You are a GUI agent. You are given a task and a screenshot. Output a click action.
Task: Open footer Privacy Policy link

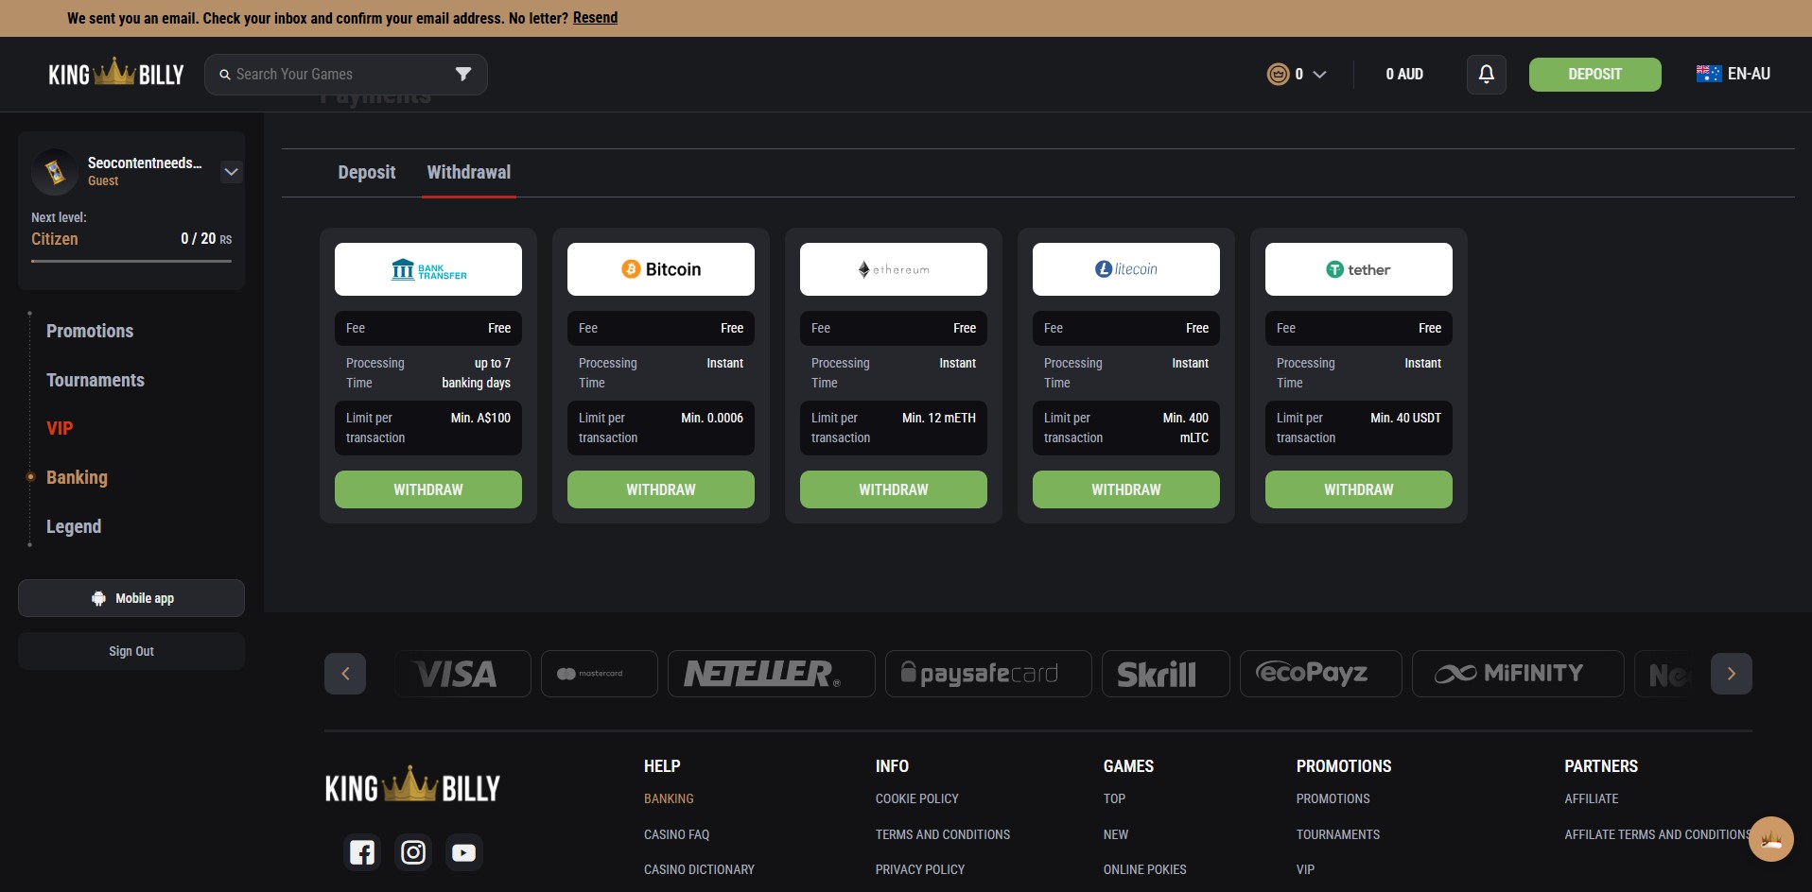920,869
